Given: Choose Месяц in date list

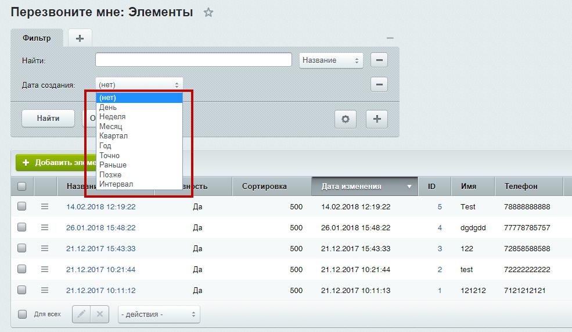Looking at the screenshot, I should [139, 126].
